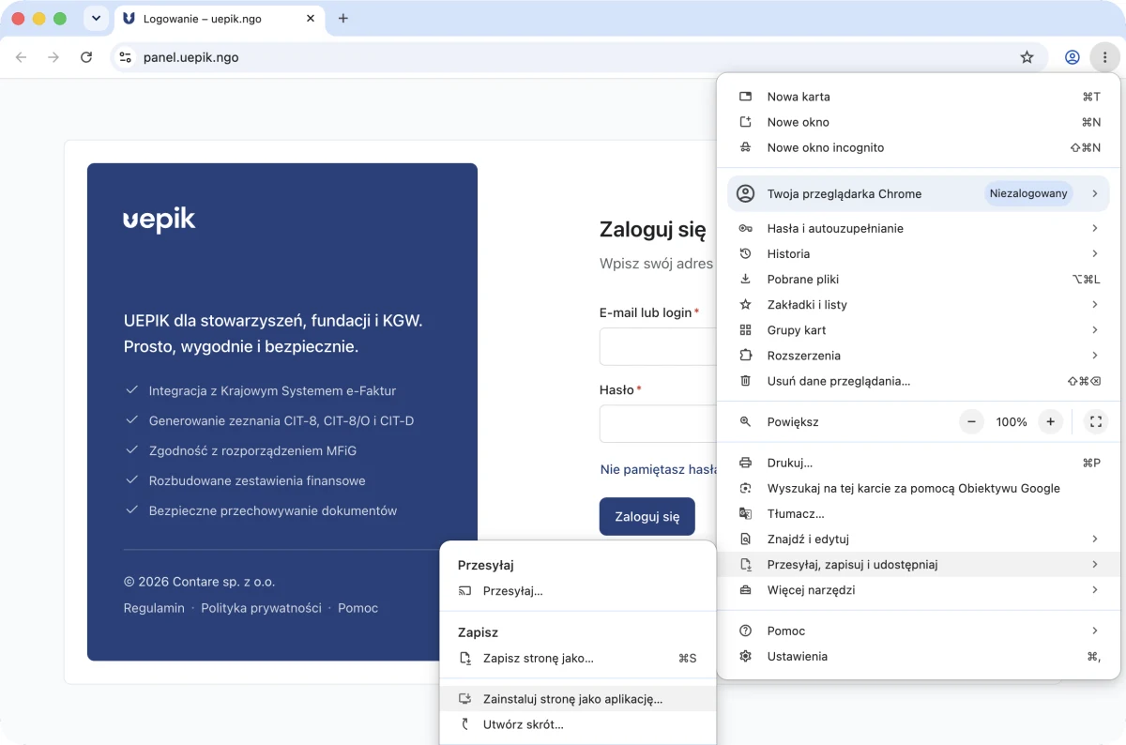Open Ustawienia from the Chrome menu
This screenshot has height=745, width=1126.
pos(920,656)
